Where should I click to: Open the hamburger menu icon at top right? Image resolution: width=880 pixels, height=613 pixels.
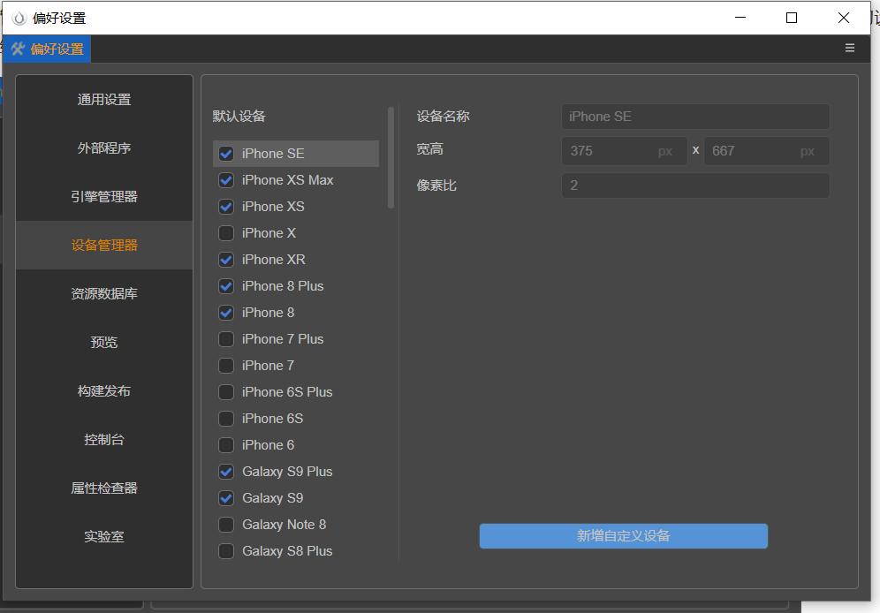(850, 49)
